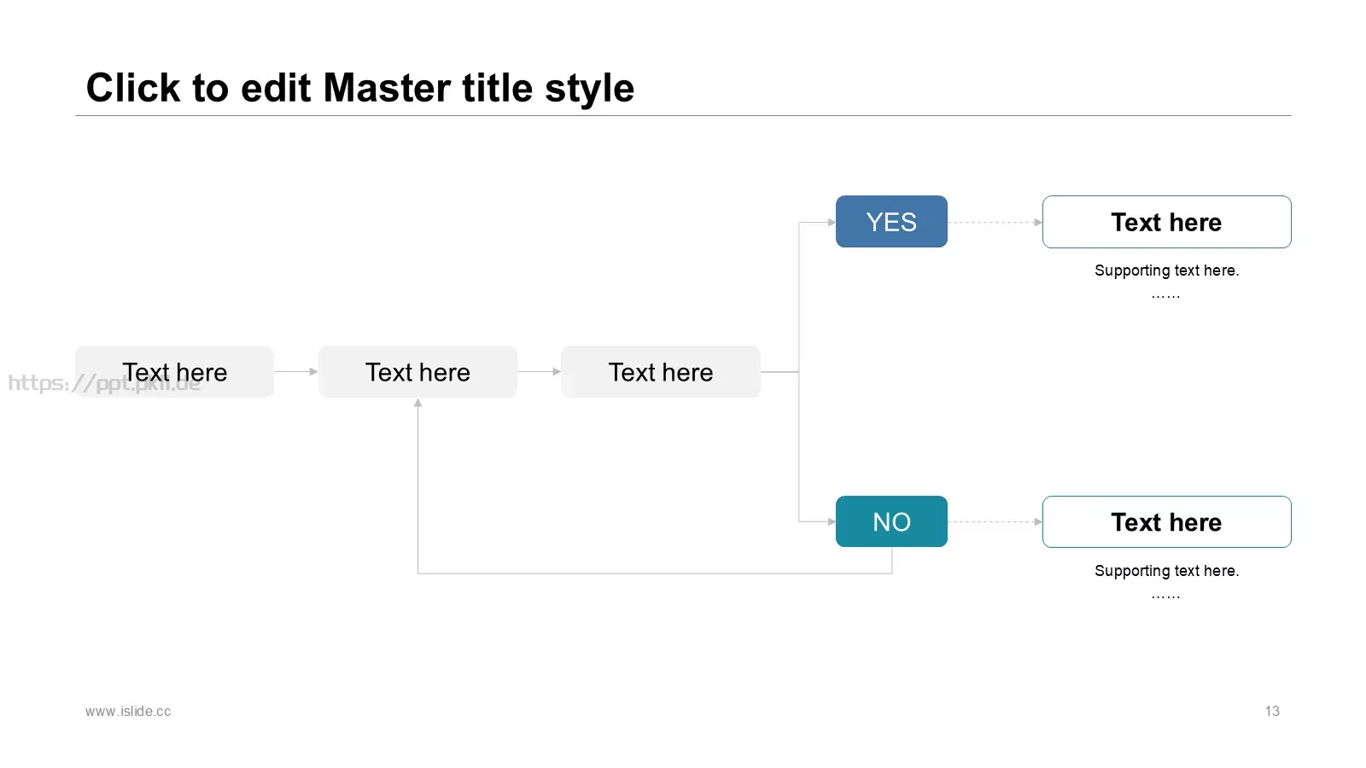The width and height of the screenshot is (1366, 768).
Task: Select the blue YES box
Action: click(x=891, y=222)
